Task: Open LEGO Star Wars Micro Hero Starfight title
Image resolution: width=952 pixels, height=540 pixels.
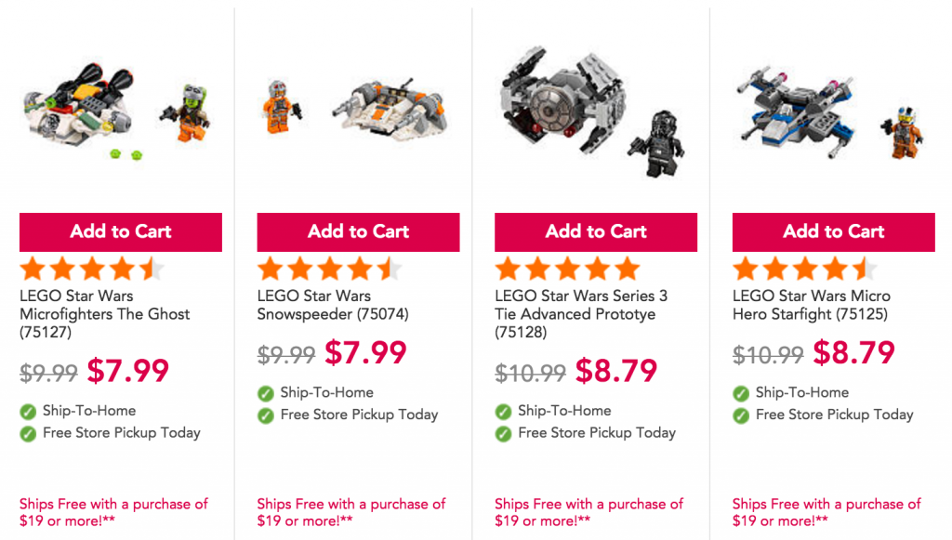Action: pyautogui.click(x=811, y=305)
